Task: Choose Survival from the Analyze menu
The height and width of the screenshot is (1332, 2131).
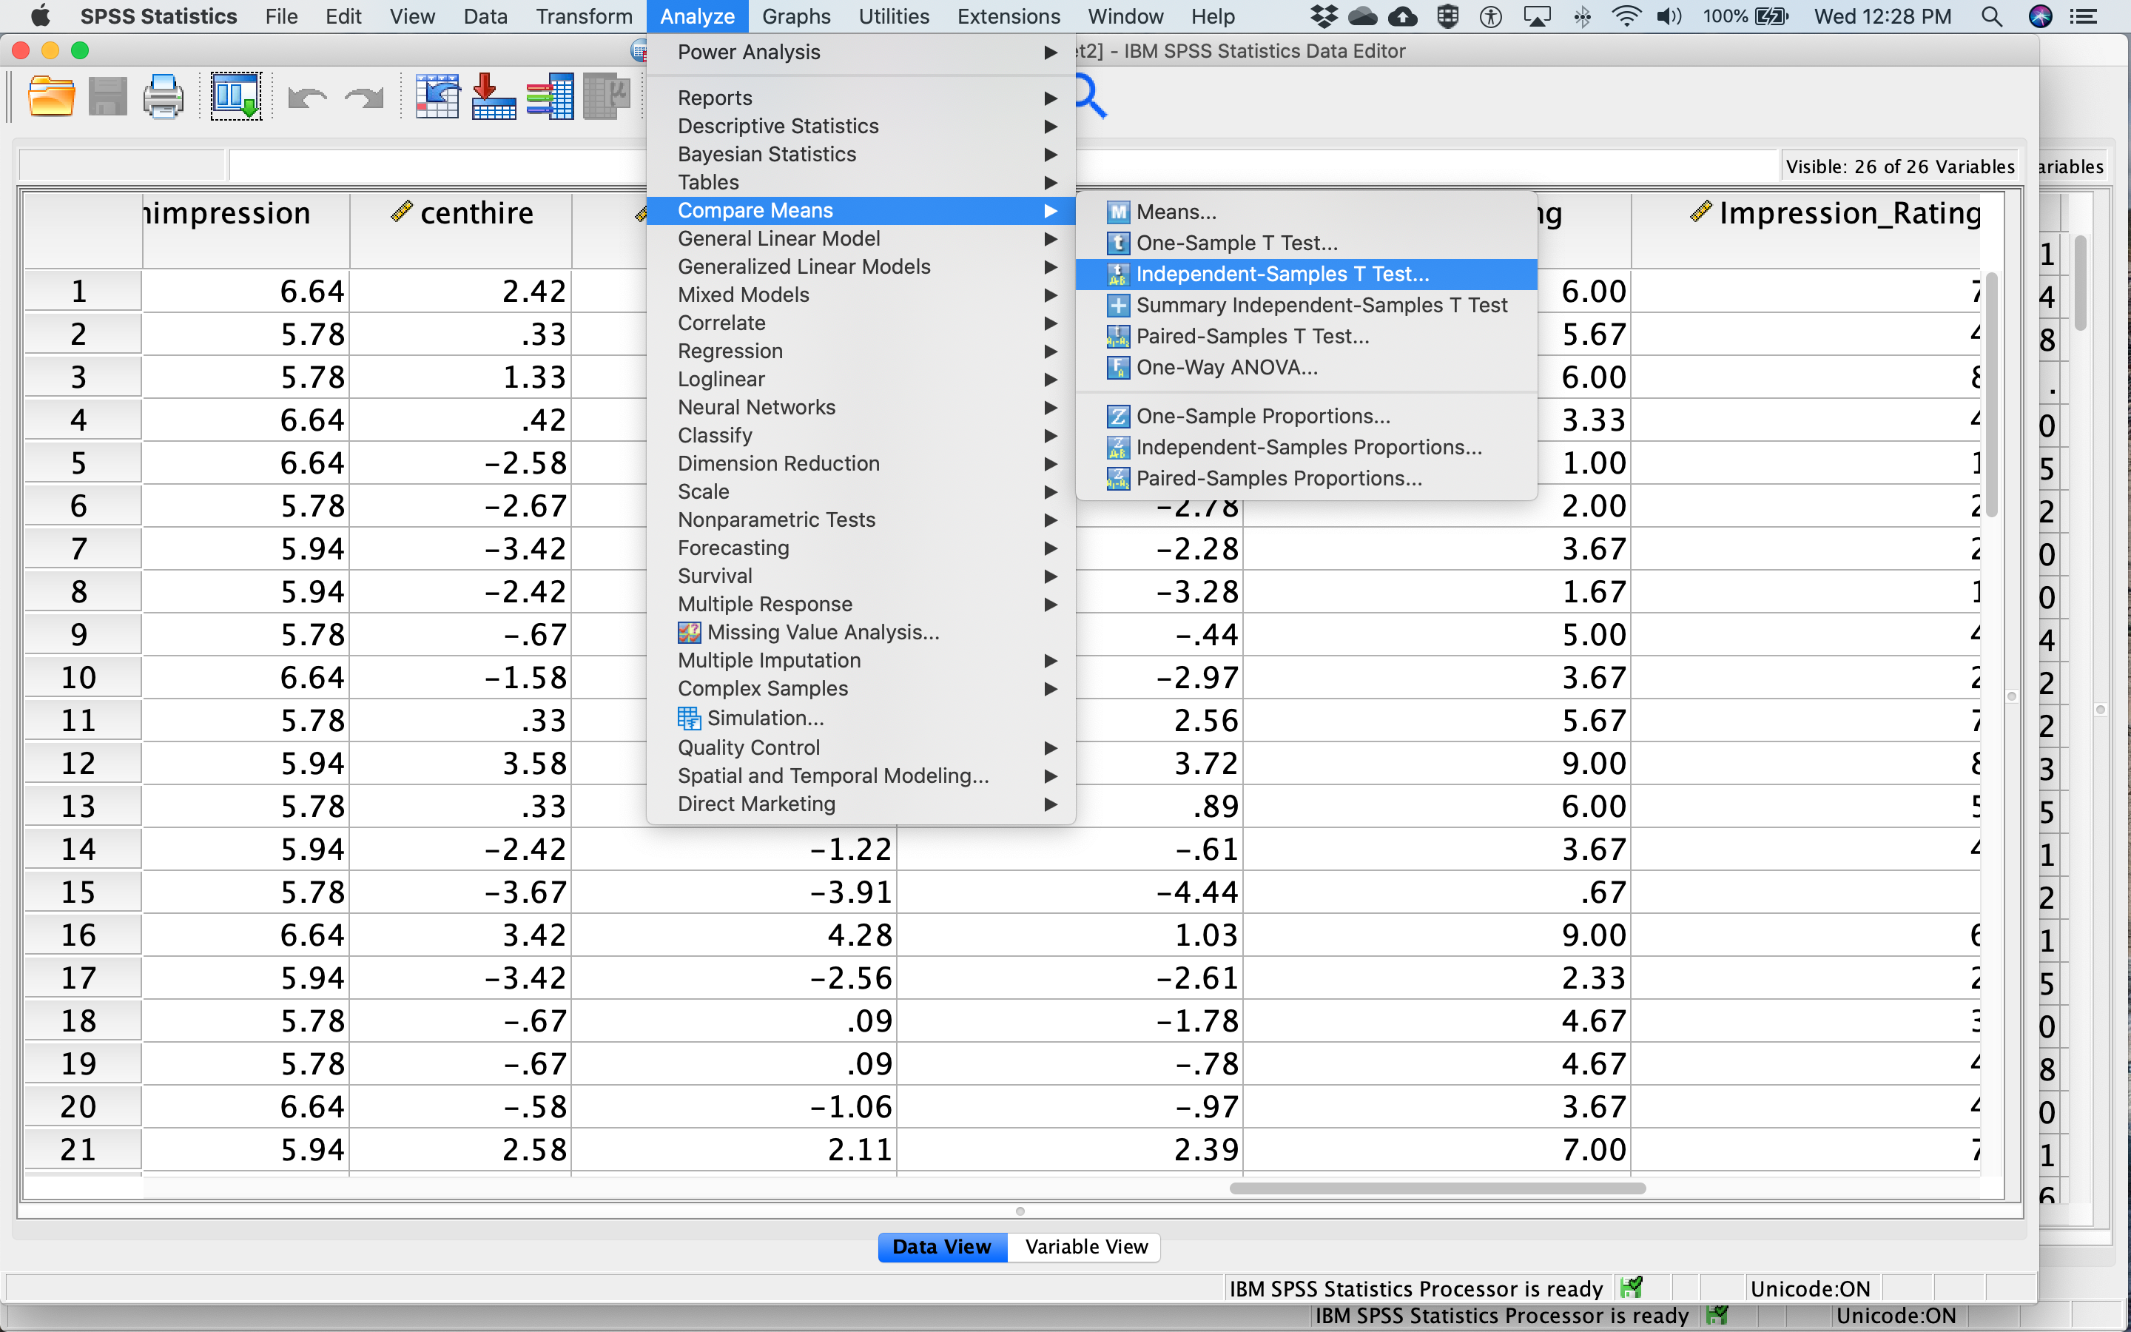Action: click(x=861, y=576)
